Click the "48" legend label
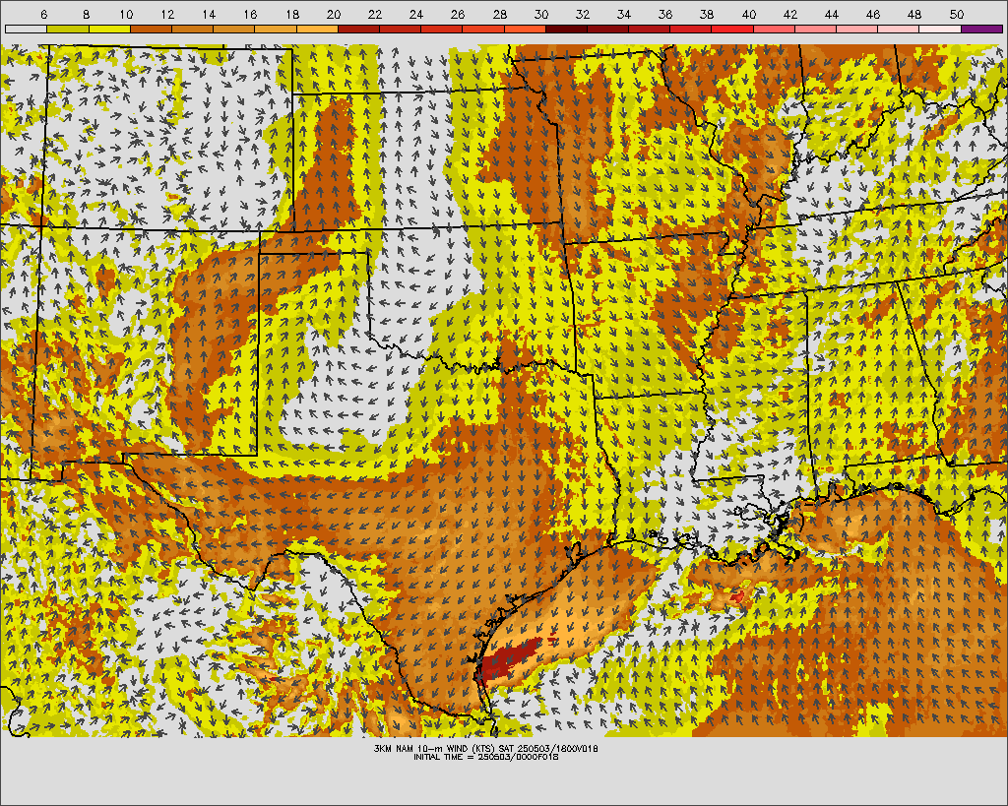Screen dimensions: 1008x806 pyautogui.click(x=914, y=14)
